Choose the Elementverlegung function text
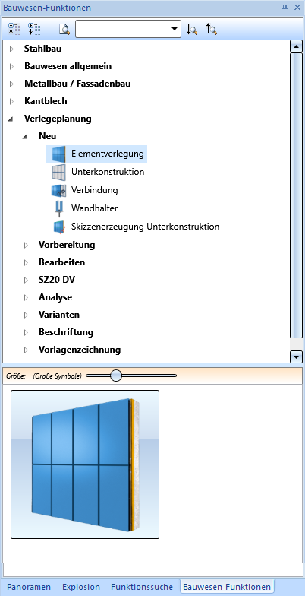 108,154
